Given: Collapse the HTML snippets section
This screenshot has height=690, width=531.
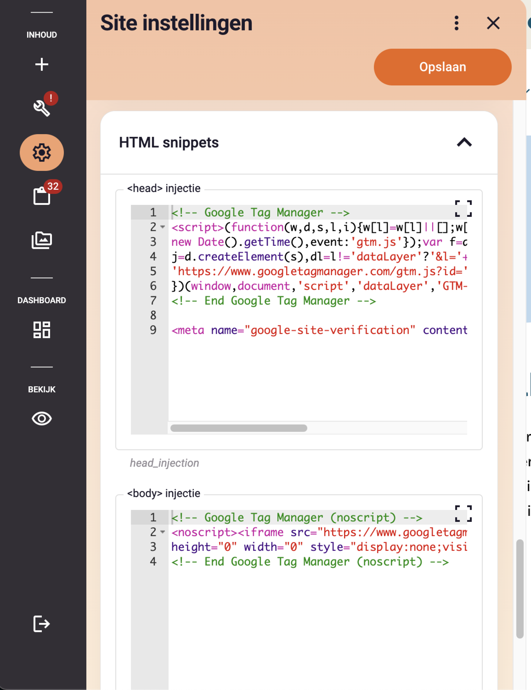Looking at the screenshot, I should point(464,142).
